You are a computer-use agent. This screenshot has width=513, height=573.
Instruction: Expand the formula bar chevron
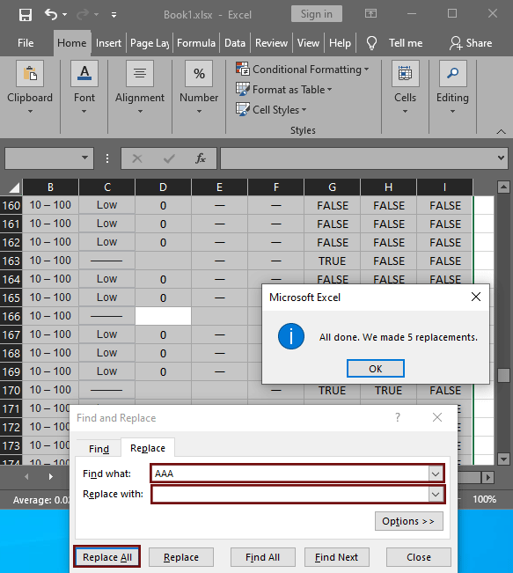tap(501, 158)
